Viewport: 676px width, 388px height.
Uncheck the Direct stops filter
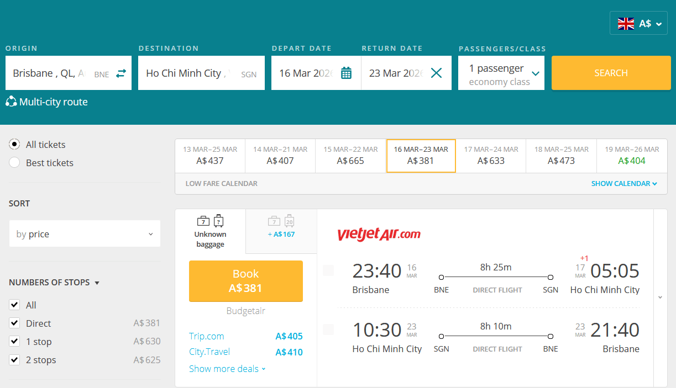pyautogui.click(x=14, y=323)
